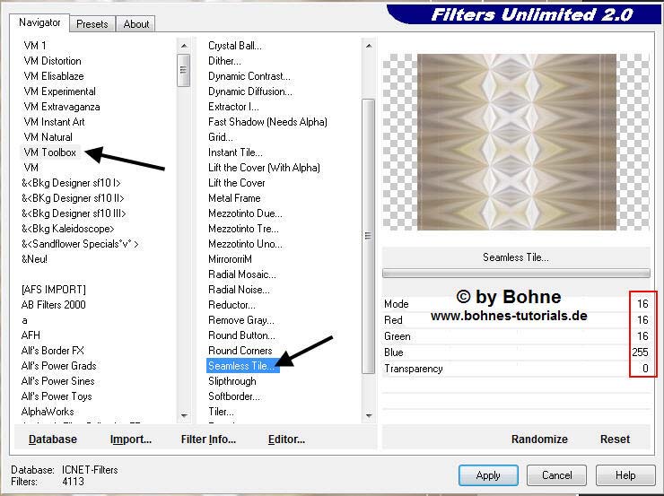Reset the filter parameters
This screenshot has height=496, width=664.
(x=615, y=439)
